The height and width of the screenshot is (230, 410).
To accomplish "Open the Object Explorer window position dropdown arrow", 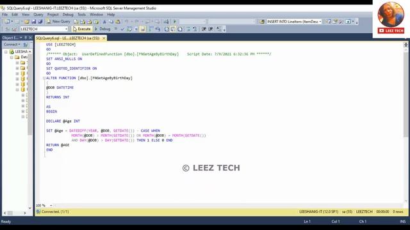I will coord(21,38).
